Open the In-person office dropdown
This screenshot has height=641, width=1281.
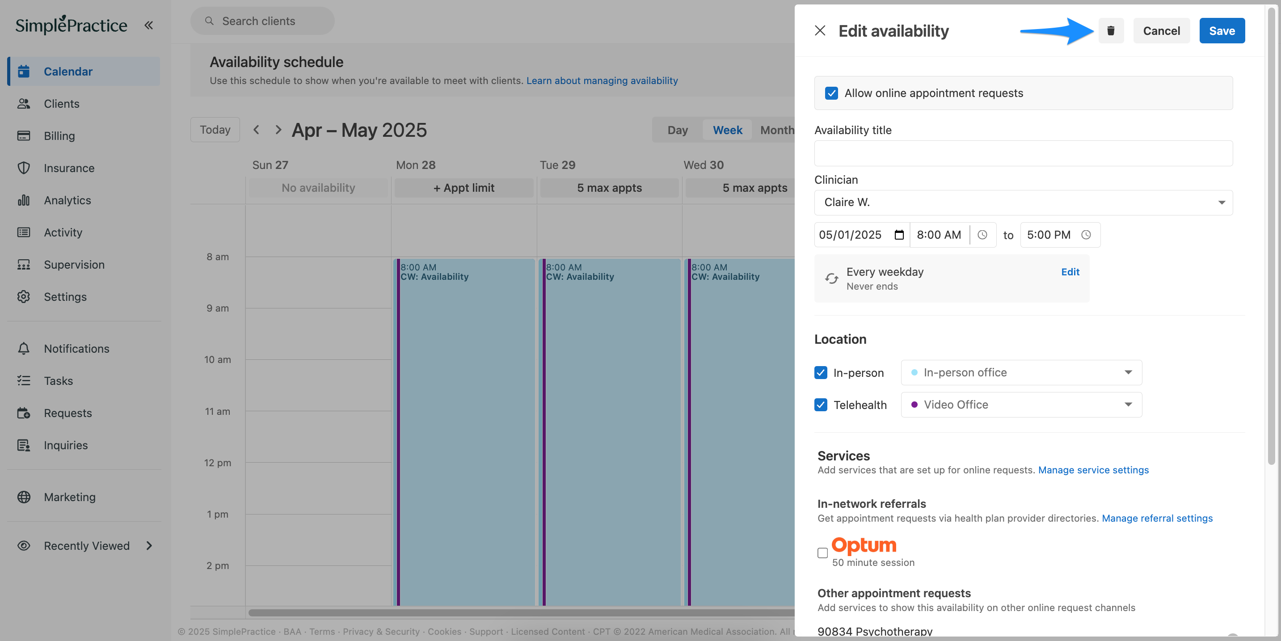pos(1021,372)
